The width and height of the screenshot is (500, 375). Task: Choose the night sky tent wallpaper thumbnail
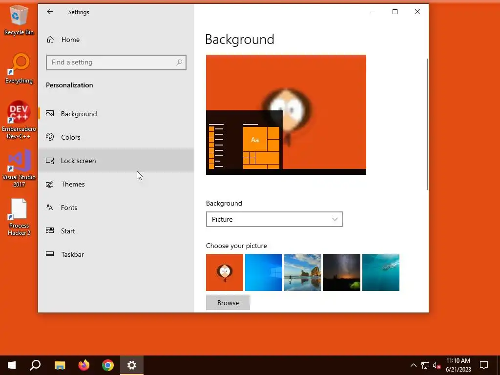coord(341,272)
